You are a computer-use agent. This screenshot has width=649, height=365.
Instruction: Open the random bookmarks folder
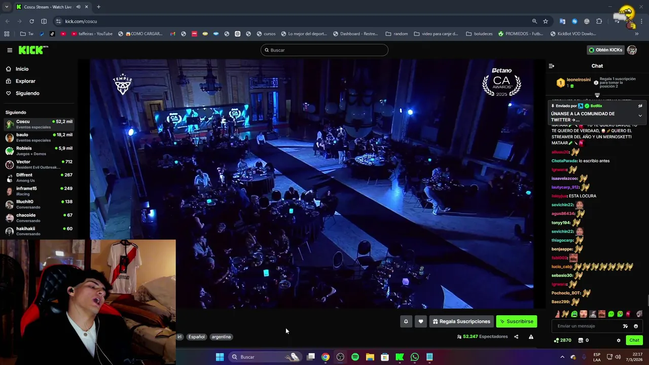(396, 34)
